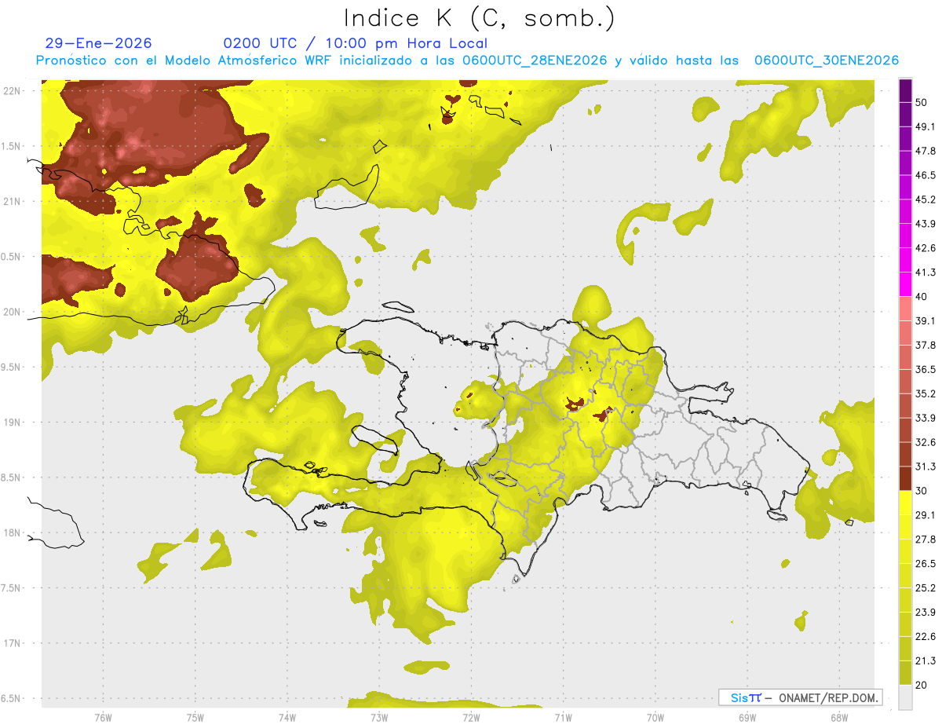This screenshot has width=942, height=728.
Task: Select the dark brown segment between 30 and 31.3
Action: 906,479
